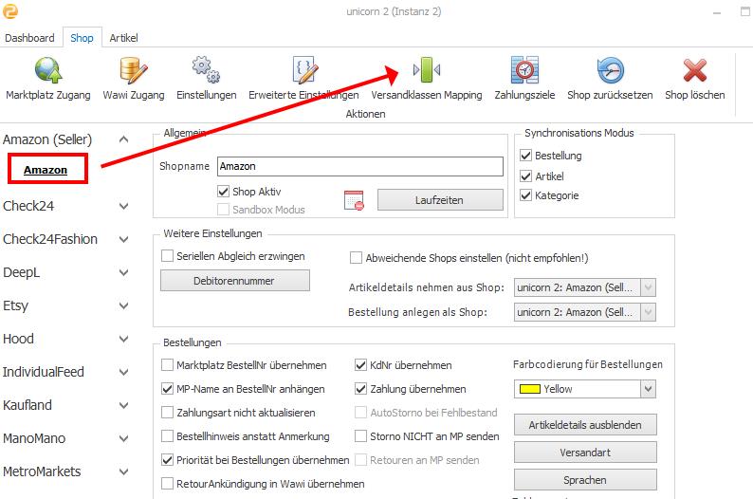Open Marktplatz Zugang globe icon
The image size is (753, 499).
click(48, 70)
